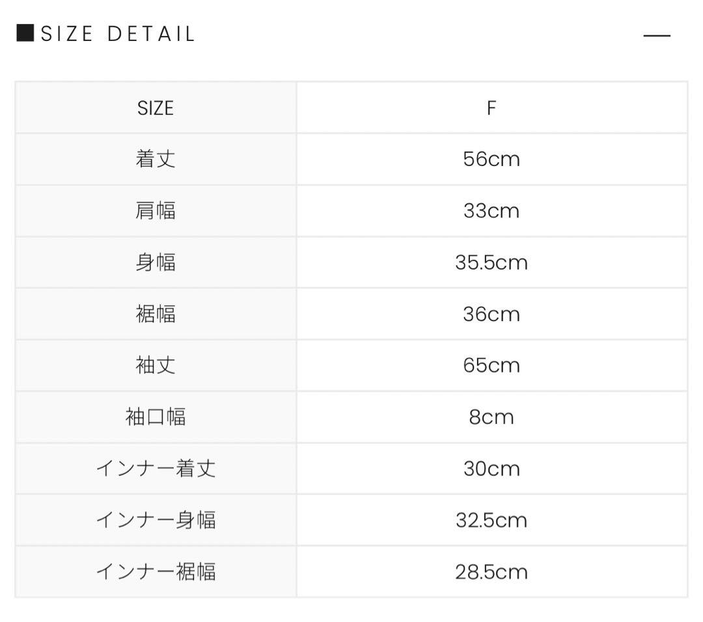This screenshot has height=622, width=703.
Task: Click the 袖丈 row label
Action: (156, 365)
